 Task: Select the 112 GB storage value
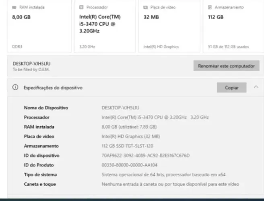(x=216, y=17)
